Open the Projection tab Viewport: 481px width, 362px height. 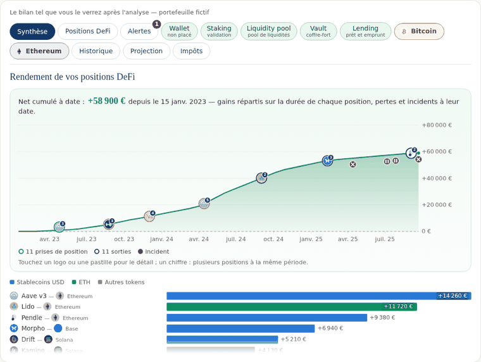[x=146, y=51]
